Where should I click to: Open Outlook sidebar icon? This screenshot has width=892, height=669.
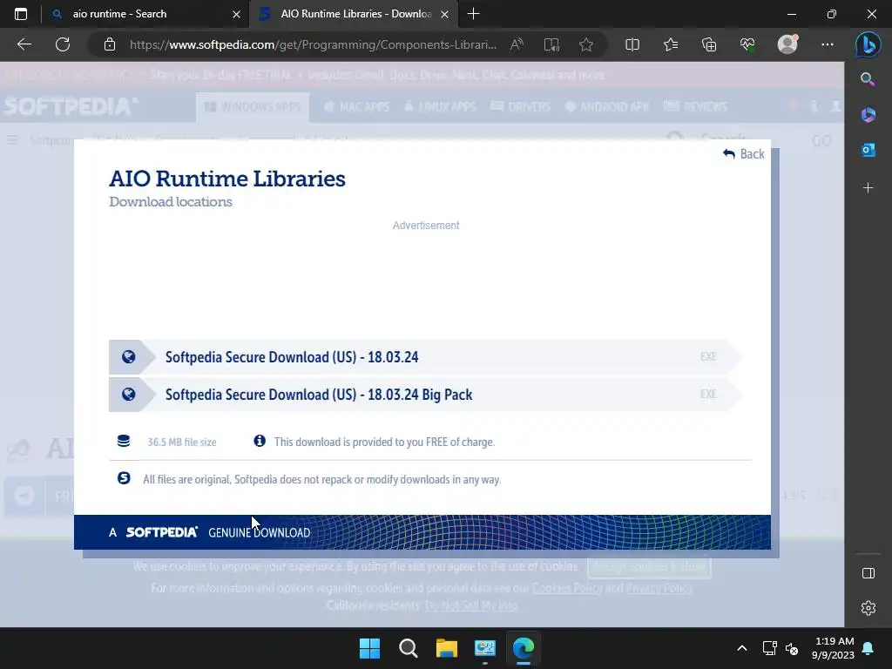[868, 150]
